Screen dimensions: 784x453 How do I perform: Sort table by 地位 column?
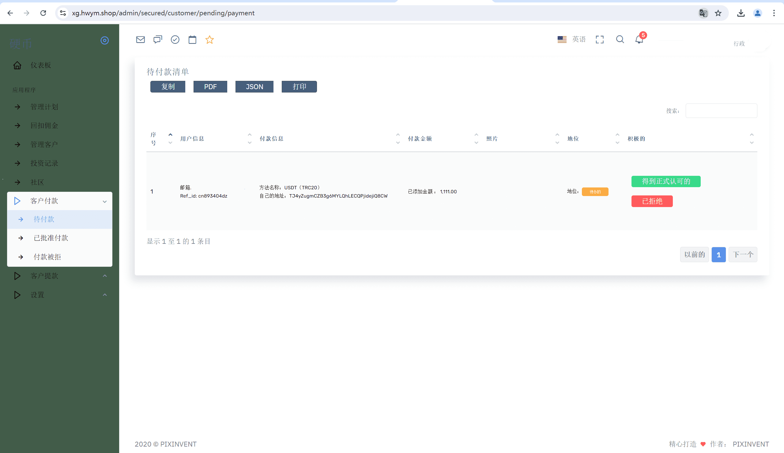(593, 139)
